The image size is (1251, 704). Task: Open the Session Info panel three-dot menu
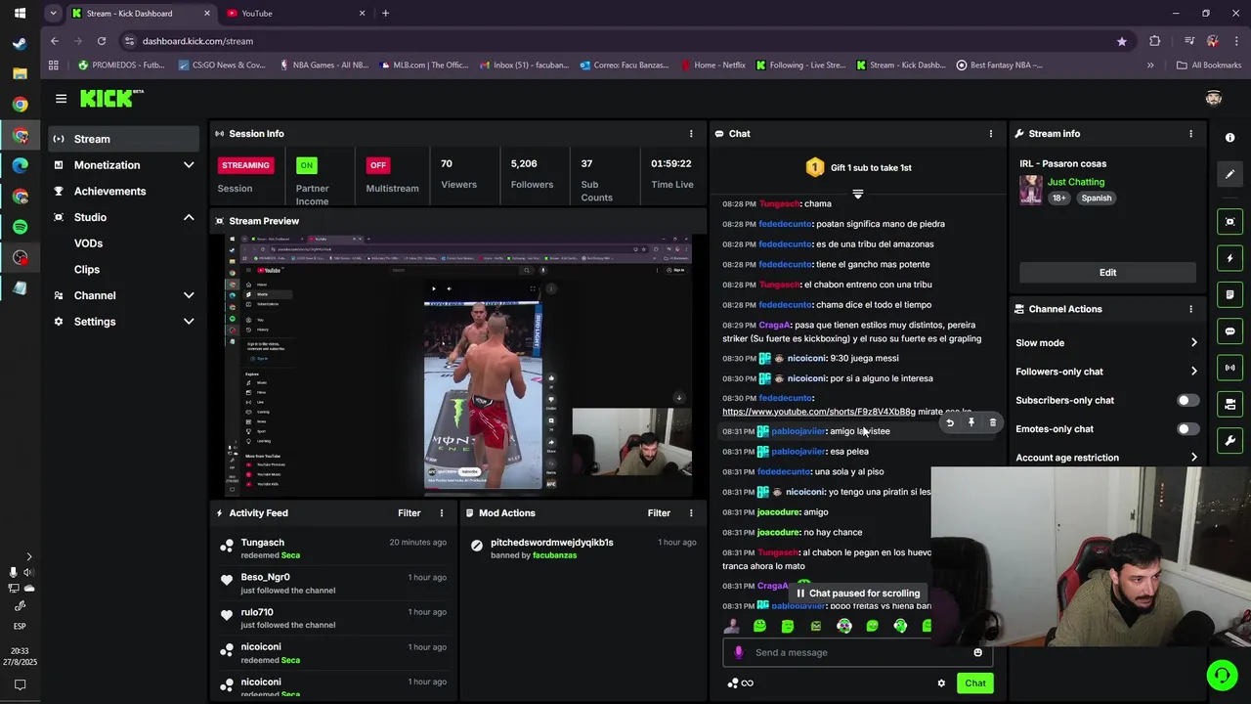691,134
